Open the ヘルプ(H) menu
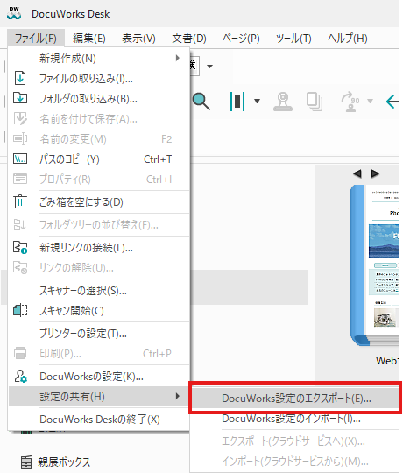Viewport: 403px width, 473px height. click(348, 39)
